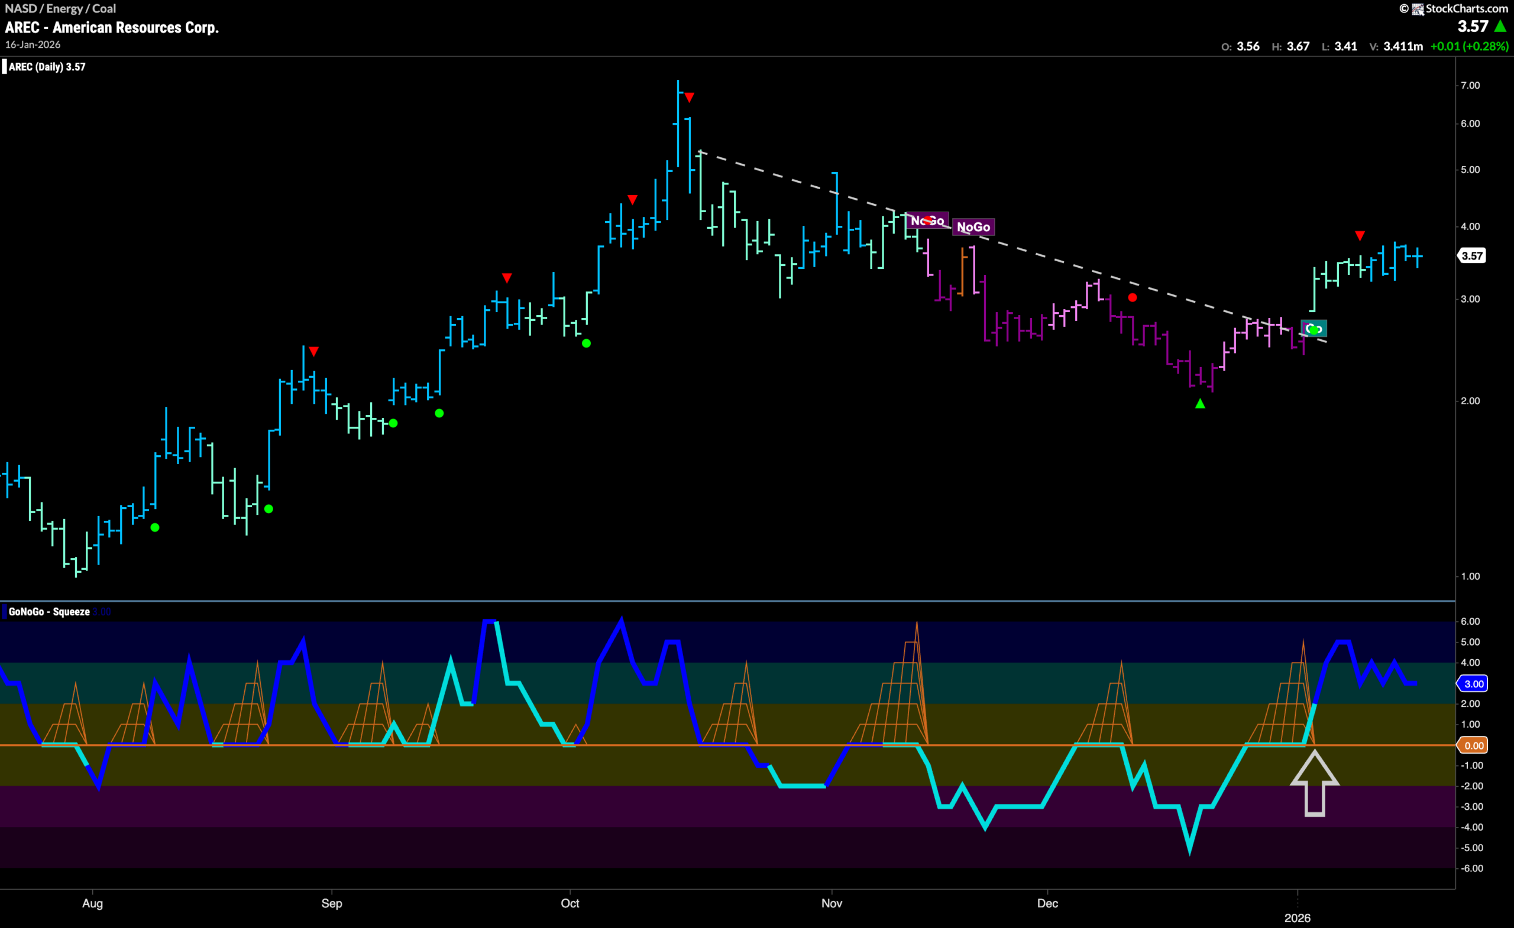
Task: Click the GoNoGo - Squeeze panel label
Action: point(49,612)
